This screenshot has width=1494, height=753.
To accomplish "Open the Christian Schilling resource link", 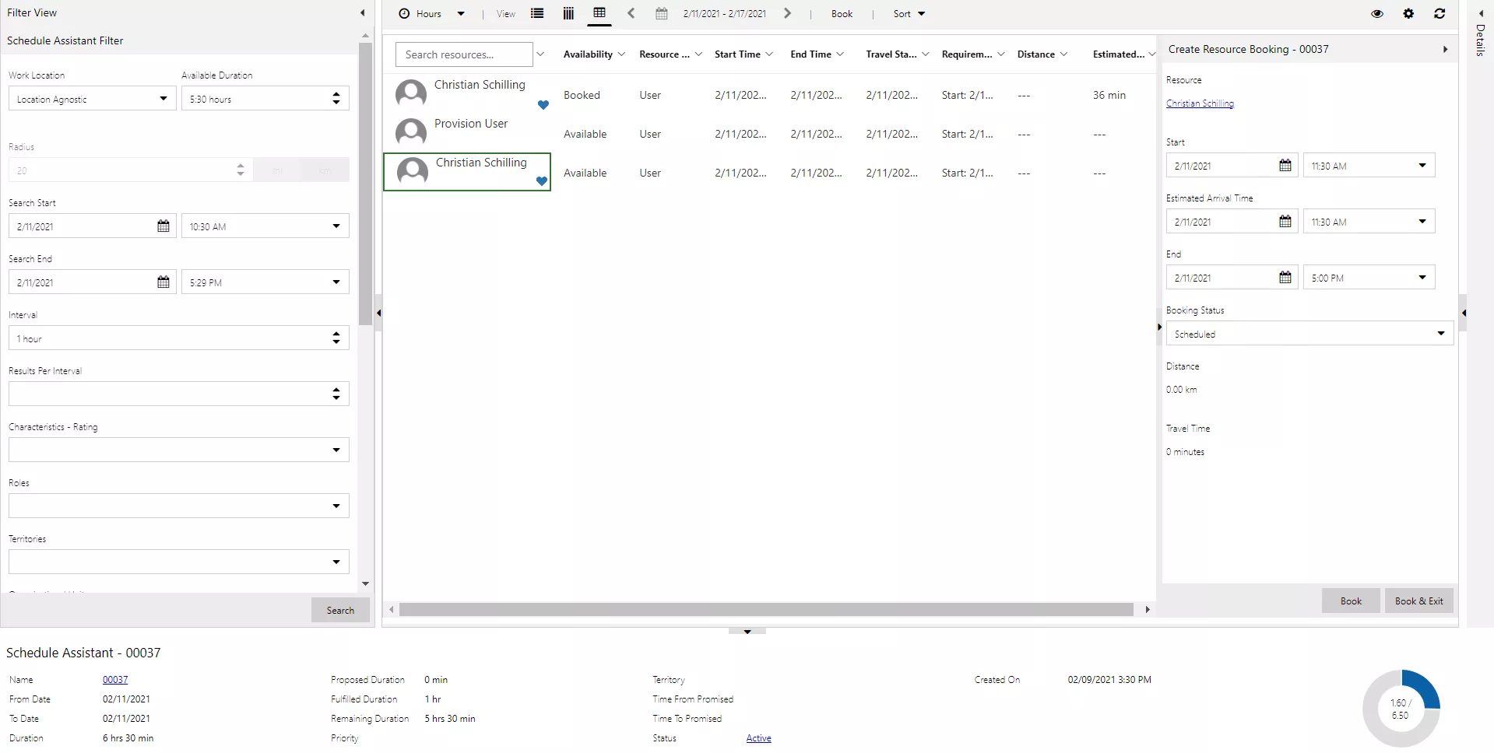I will coord(1200,103).
